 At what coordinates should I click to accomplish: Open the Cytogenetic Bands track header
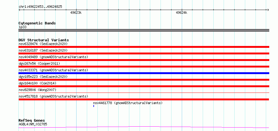point(37,23)
